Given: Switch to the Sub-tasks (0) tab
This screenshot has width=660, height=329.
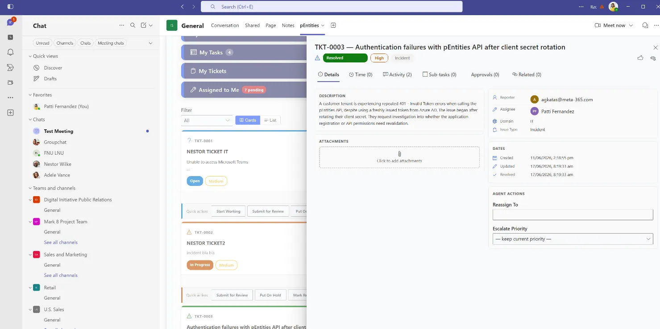Looking at the screenshot, I should (x=440, y=74).
